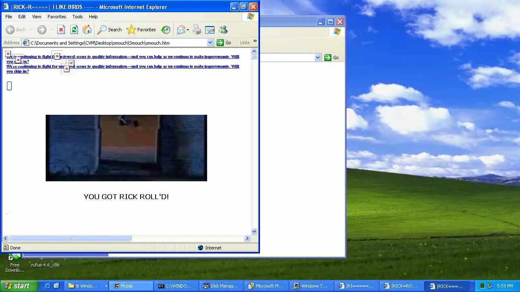Expand the Mail button dropdown arrow
Image resolution: width=520 pixels, height=292 pixels.
point(188,30)
